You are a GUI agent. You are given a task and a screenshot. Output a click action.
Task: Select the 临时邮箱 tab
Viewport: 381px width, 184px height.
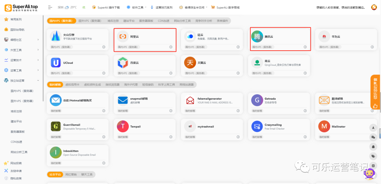[55, 84]
